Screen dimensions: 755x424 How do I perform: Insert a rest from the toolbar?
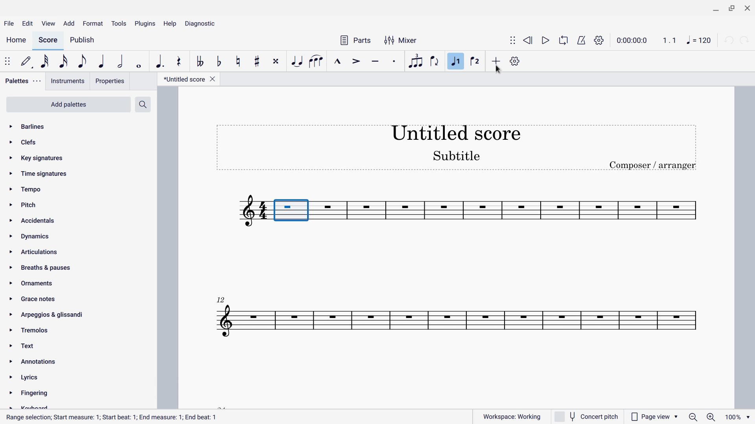(179, 62)
